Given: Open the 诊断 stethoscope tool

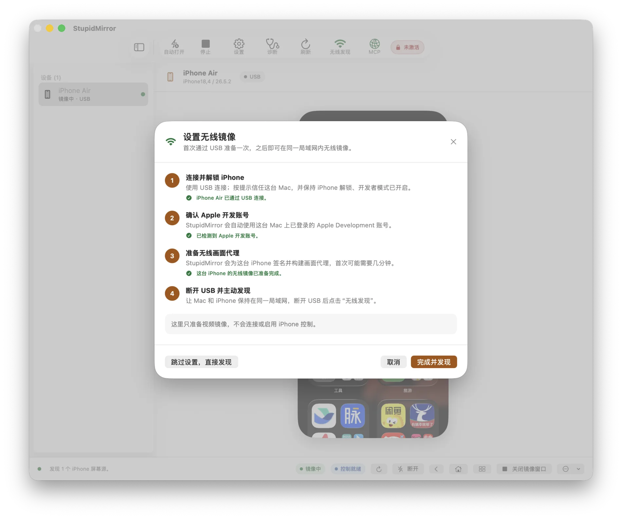Looking at the screenshot, I should (x=272, y=47).
